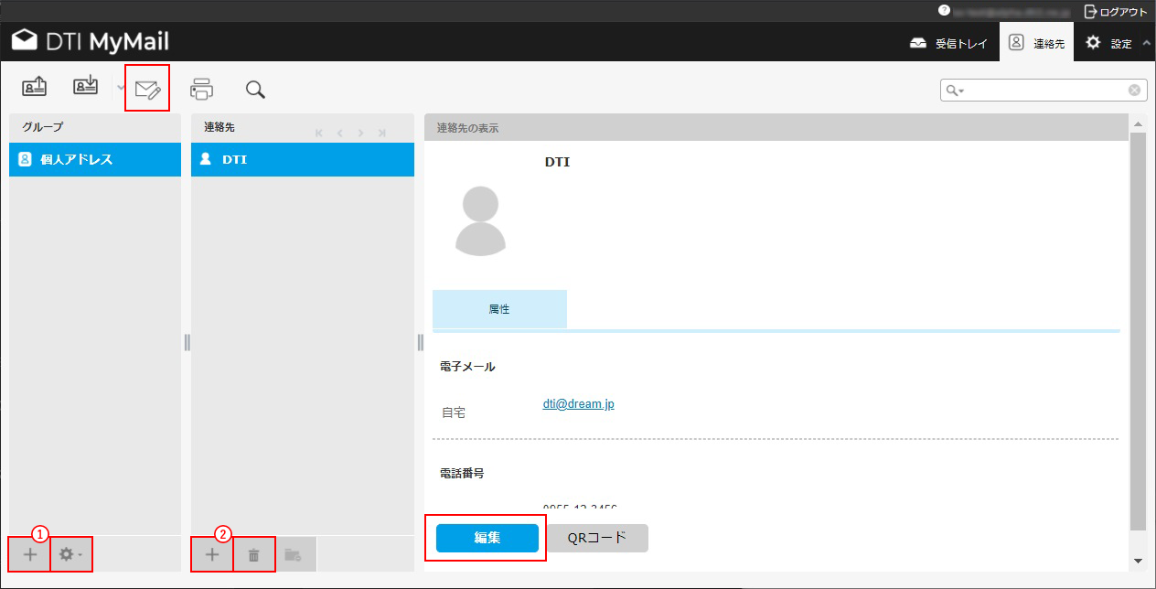
Task: Open the dti@dream.jp email link
Action: coord(578,403)
